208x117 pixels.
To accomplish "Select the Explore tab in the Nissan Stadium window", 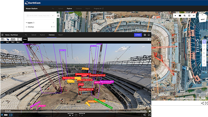I will click(x=69, y=8).
